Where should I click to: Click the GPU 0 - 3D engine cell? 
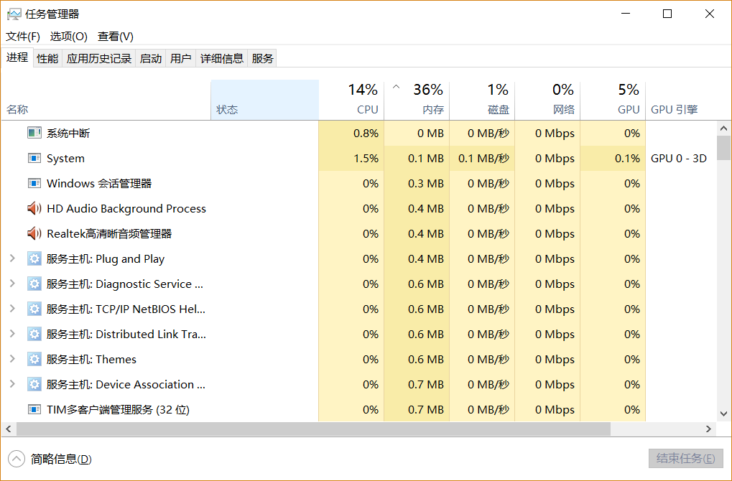tap(679, 158)
